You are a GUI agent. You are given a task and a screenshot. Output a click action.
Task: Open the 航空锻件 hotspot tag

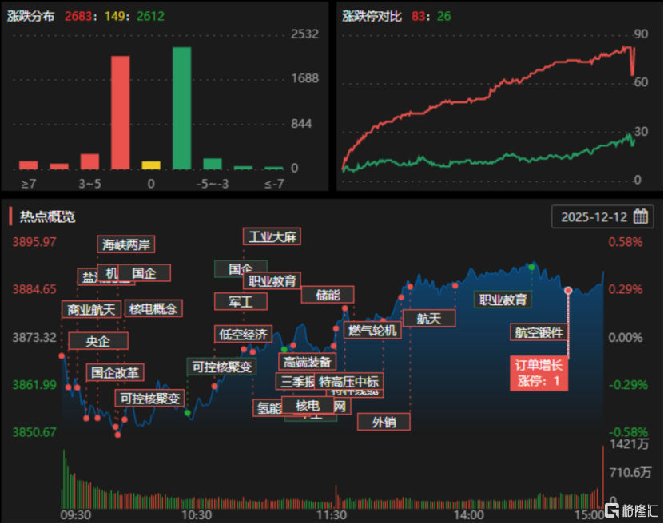[x=539, y=332]
